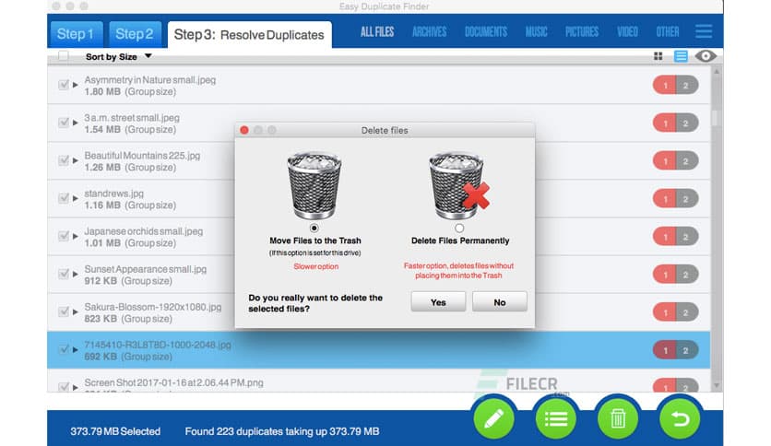771x446 pixels.
Task: Click the 1/2 pill on standrews.jpg row
Action: pos(676,199)
